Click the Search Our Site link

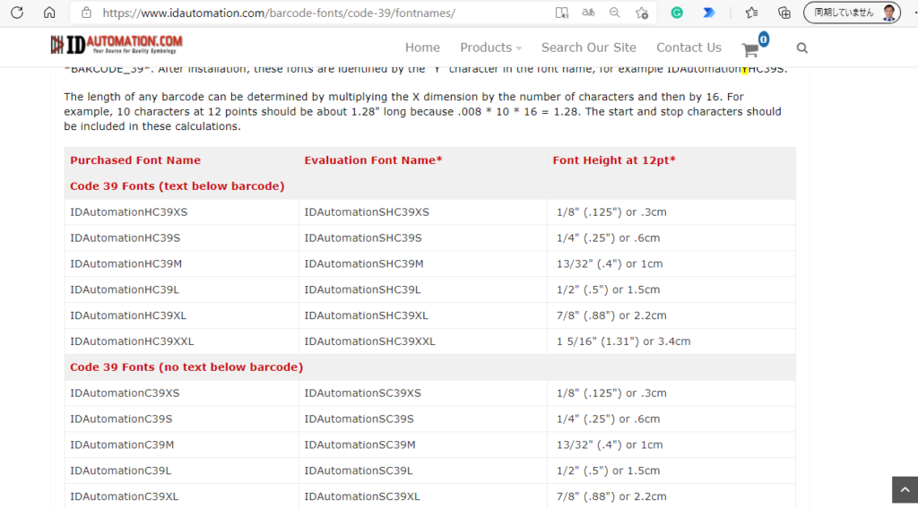click(588, 47)
